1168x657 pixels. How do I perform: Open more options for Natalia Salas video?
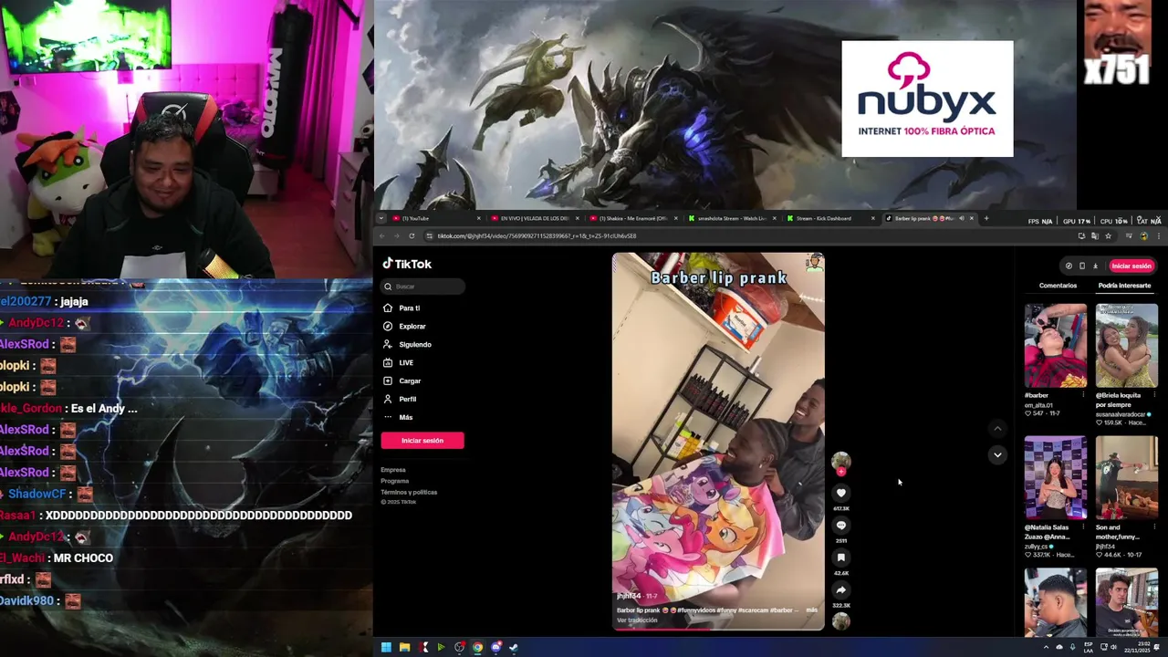(x=1083, y=527)
